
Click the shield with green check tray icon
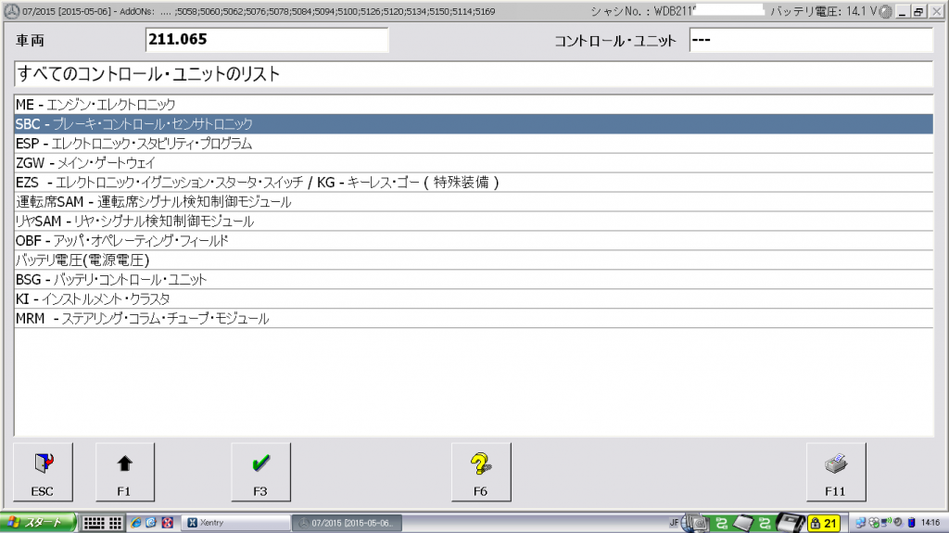tap(875, 523)
